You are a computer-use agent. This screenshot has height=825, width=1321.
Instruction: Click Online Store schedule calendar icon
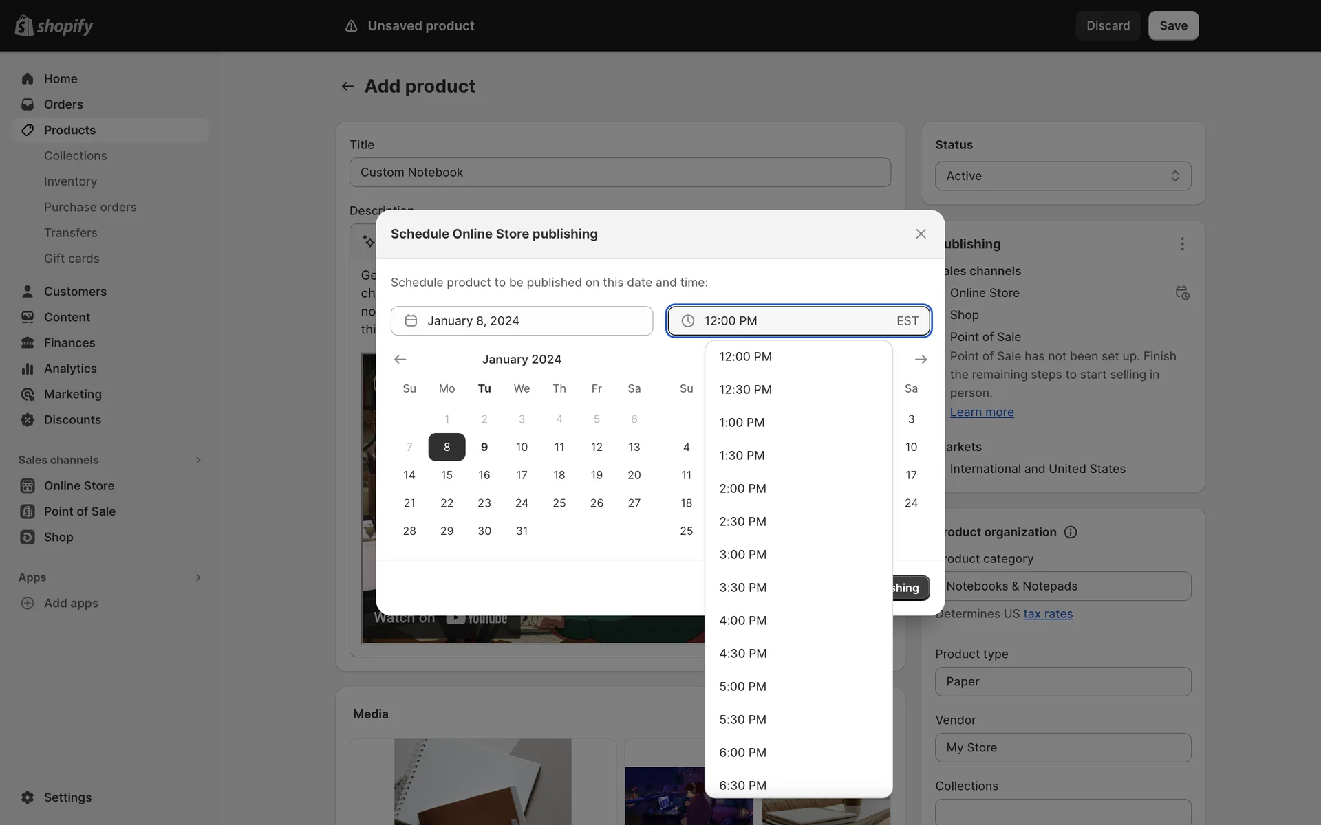click(x=1182, y=293)
